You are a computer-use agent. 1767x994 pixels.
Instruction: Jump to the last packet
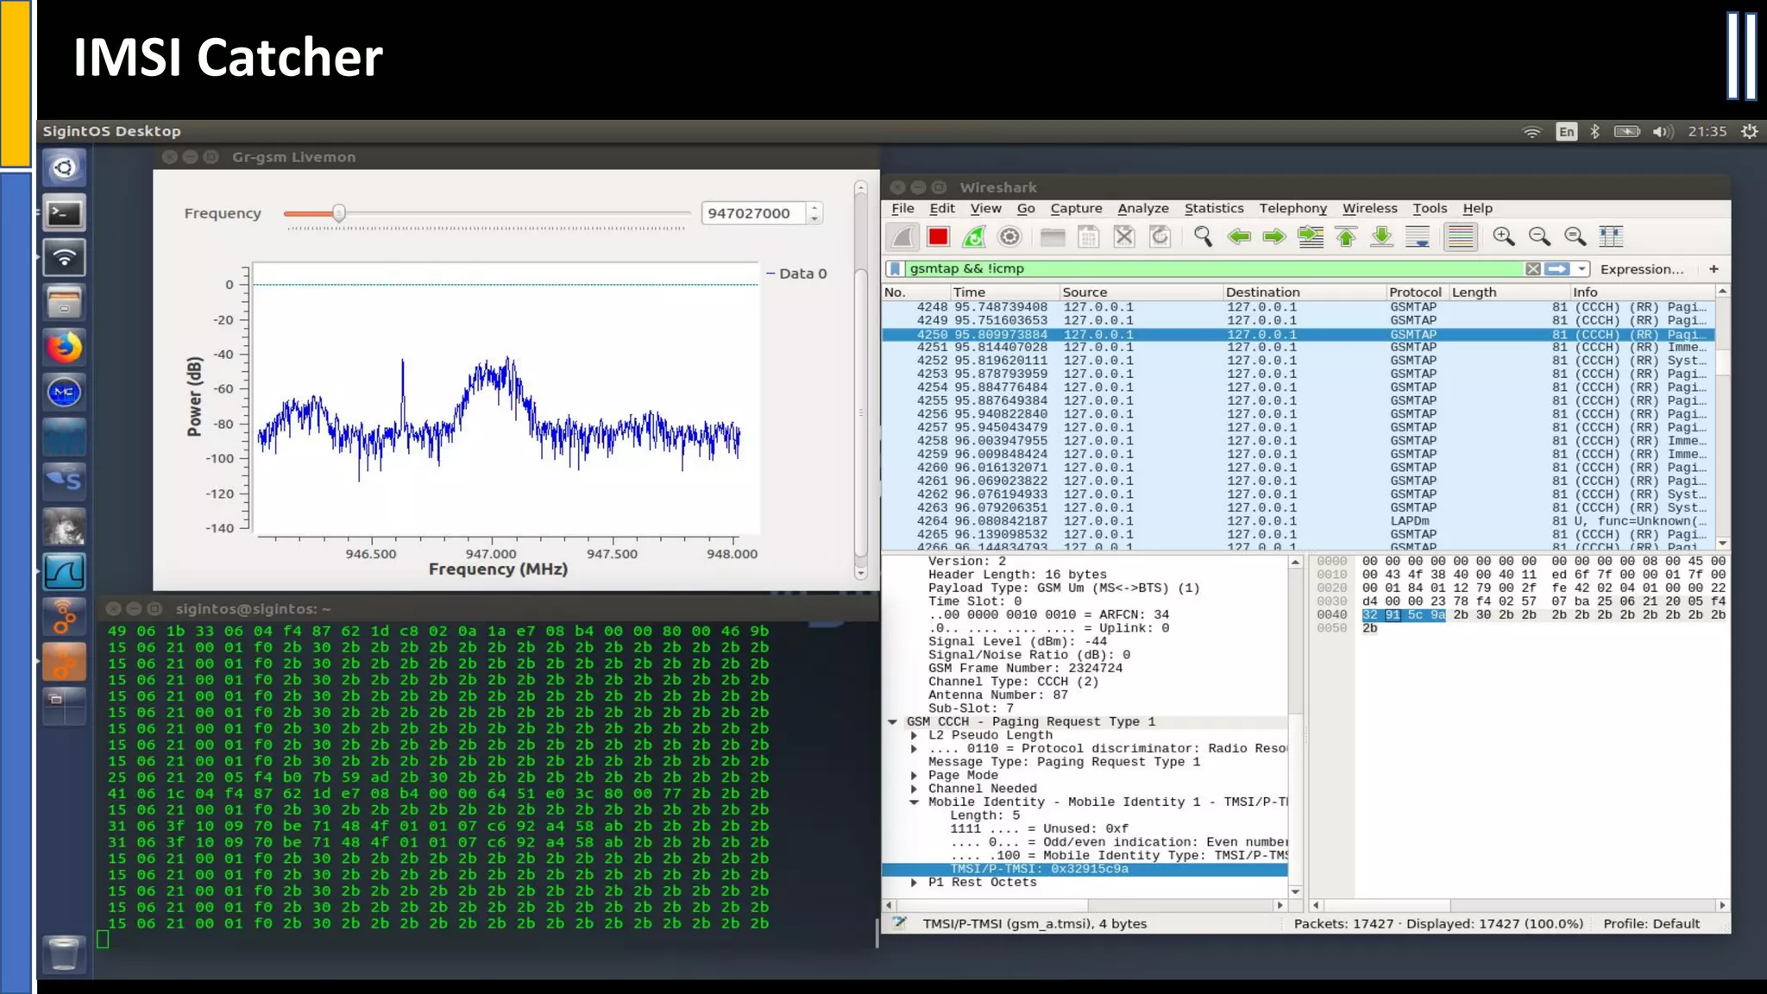[x=1382, y=236]
